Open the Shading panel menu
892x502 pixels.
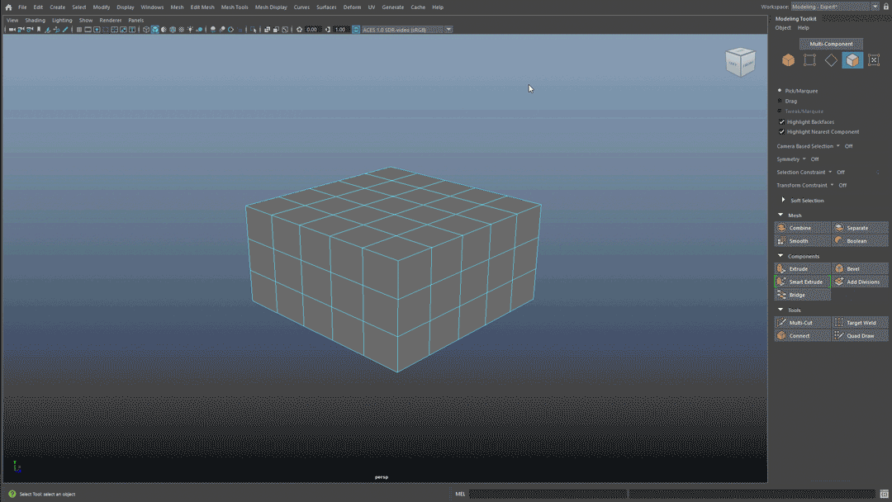[35, 20]
